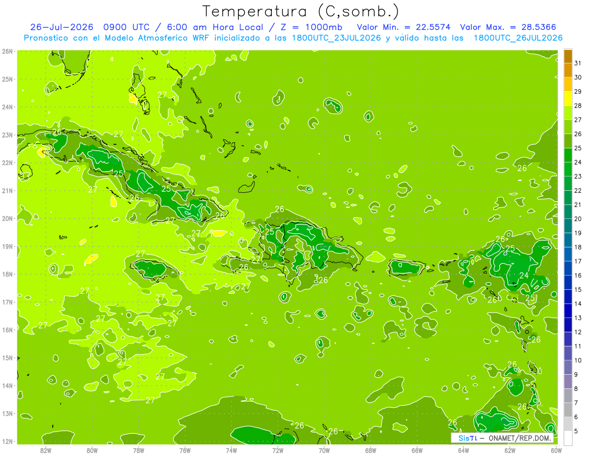
Task: Click latitude axis label 22N
Action: pos(7,163)
